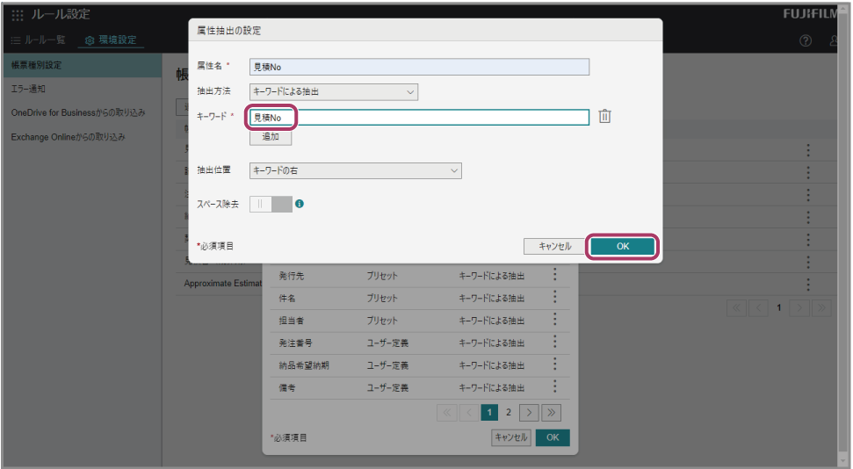This screenshot has width=853, height=469.
Task: Open the Approximate Estimate row's three-dot menu
Action: click(808, 284)
